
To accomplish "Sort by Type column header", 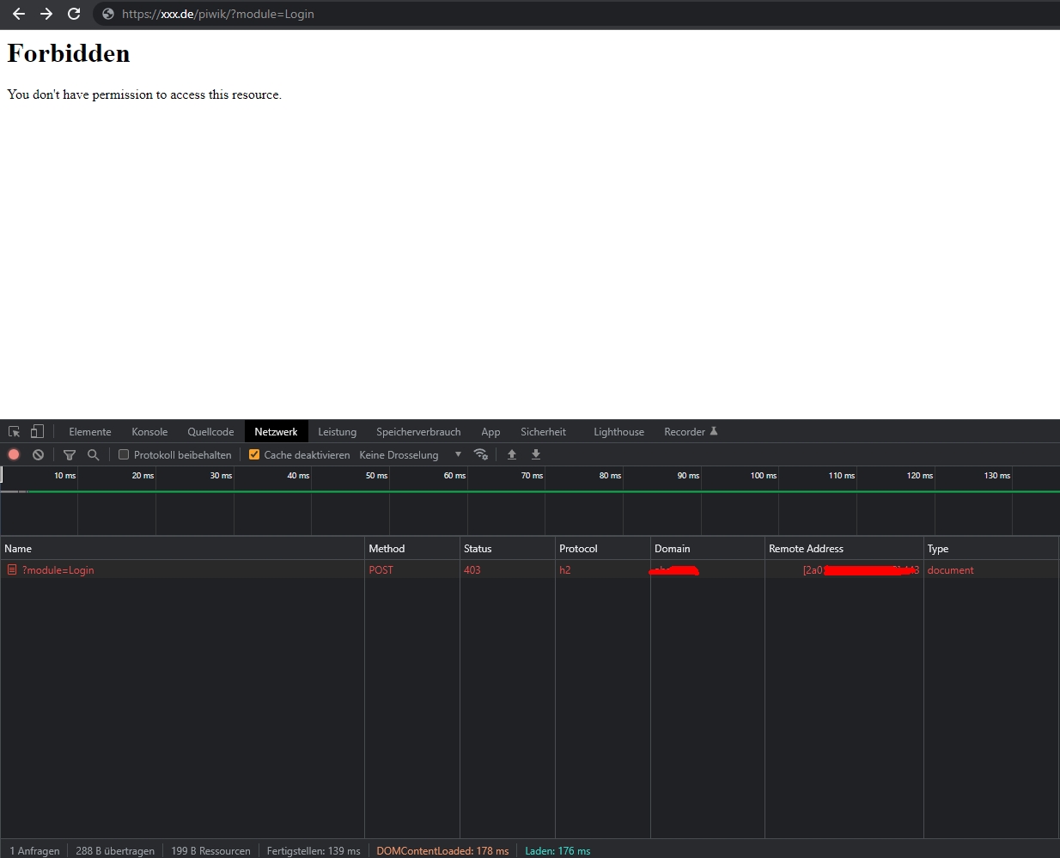I will 991,548.
